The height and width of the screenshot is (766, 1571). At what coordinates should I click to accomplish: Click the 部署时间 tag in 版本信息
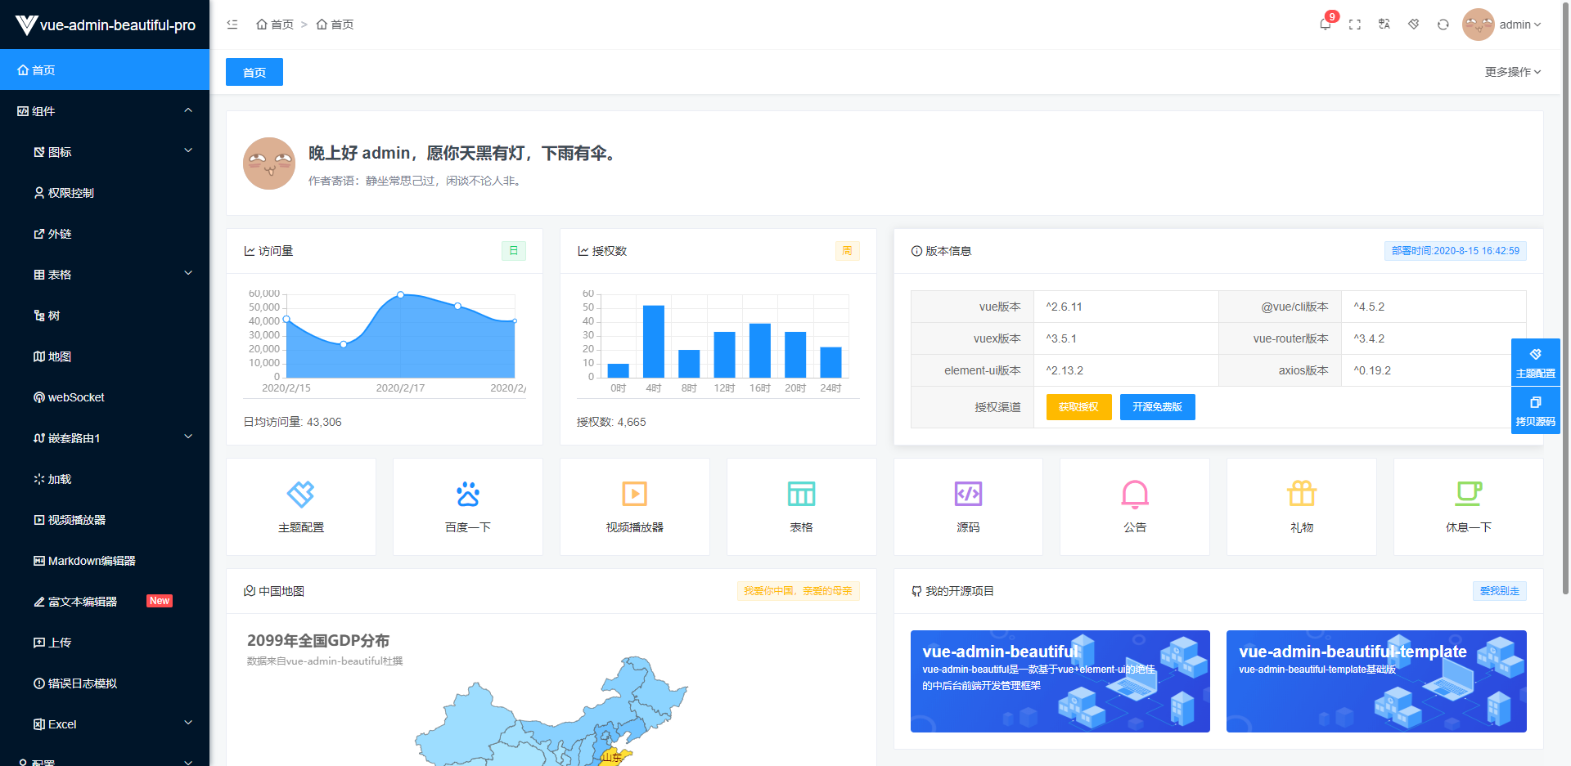pos(1455,251)
